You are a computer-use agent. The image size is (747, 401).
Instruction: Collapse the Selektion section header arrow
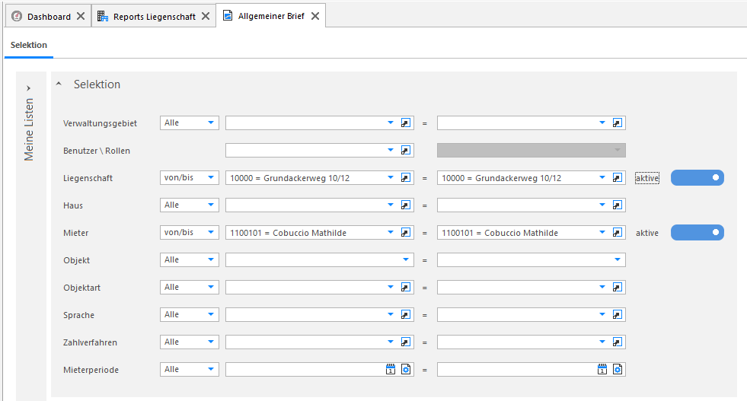[x=59, y=84]
